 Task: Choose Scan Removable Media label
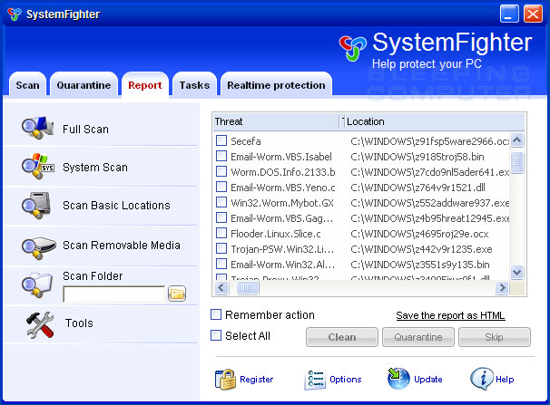tap(122, 245)
